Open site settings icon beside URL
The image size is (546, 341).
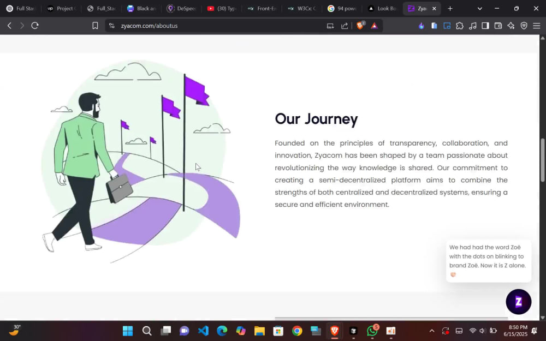pyautogui.click(x=112, y=26)
